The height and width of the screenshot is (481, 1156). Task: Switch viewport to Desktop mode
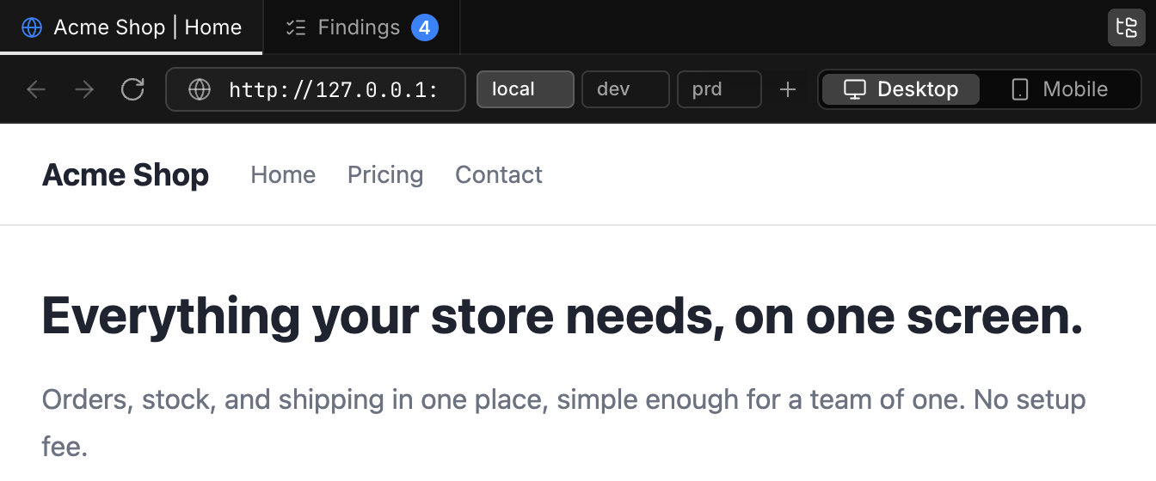901,89
